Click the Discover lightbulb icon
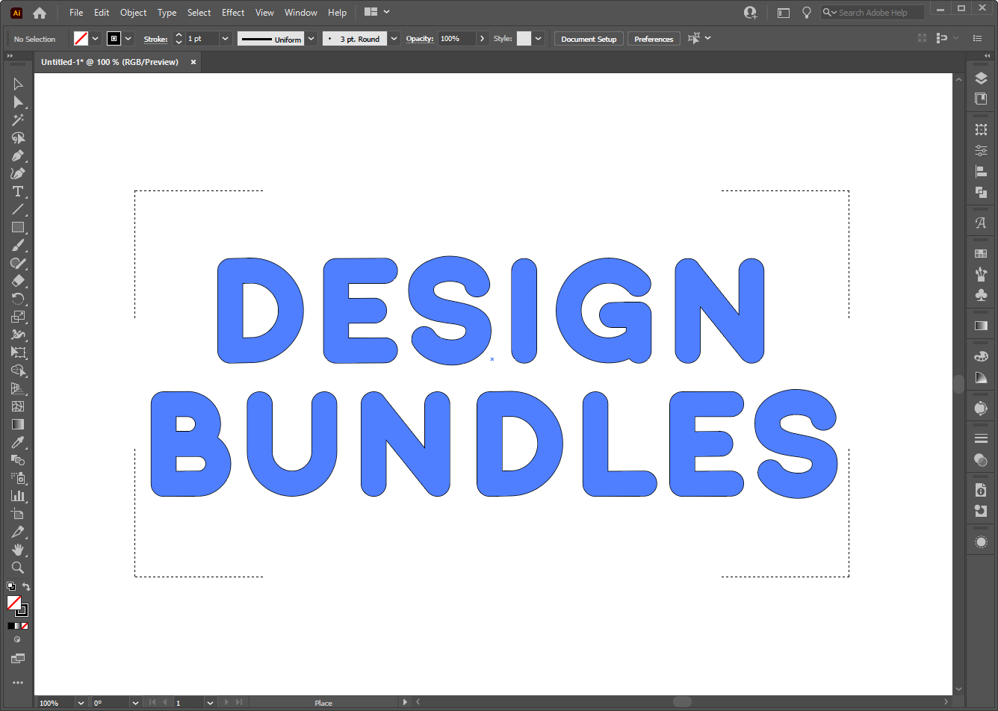Viewport: 998px width, 711px height. (807, 13)
